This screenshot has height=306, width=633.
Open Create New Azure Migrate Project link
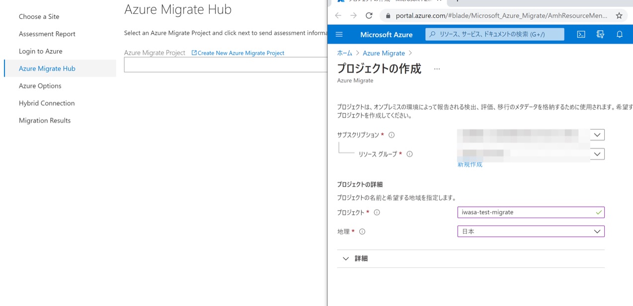pos(237,53)
